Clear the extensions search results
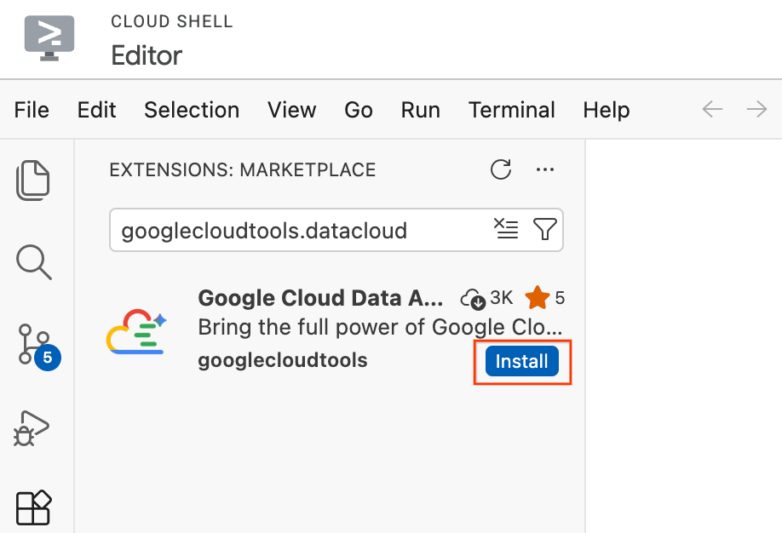The height and width of the screenshot is (533, 782). (506, 229)
